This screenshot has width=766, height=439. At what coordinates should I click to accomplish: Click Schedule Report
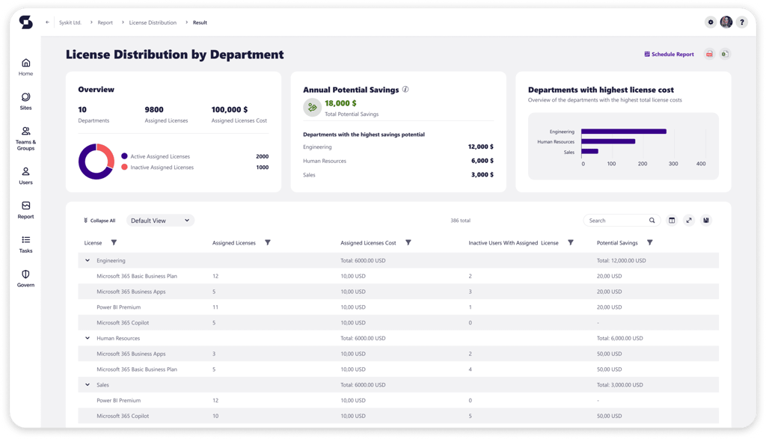669,54
